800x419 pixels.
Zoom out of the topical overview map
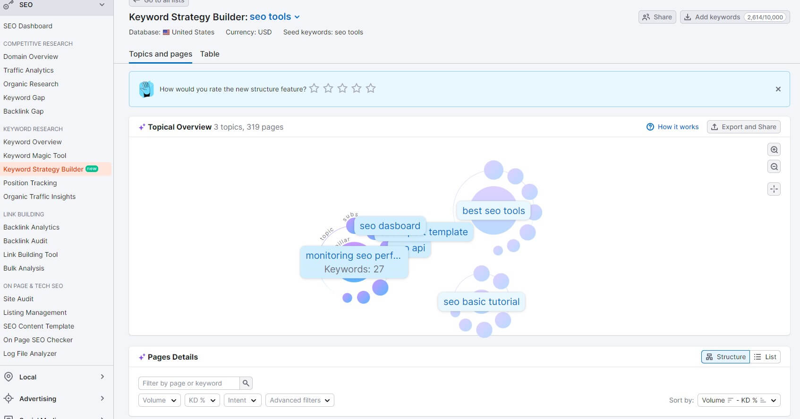click(774, 167)
